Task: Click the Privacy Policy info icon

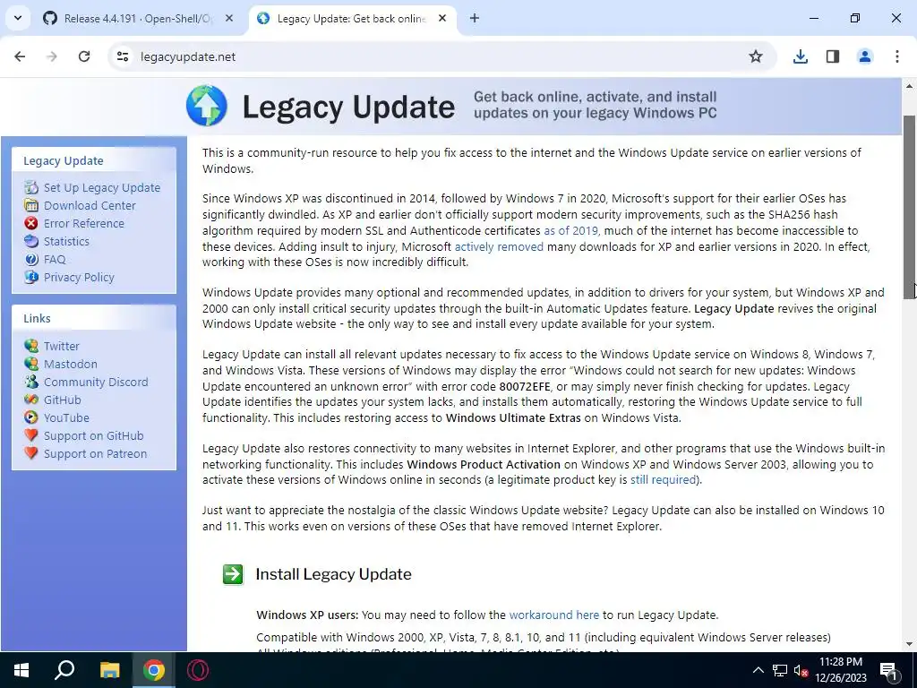Action: (x=31, y=278)
